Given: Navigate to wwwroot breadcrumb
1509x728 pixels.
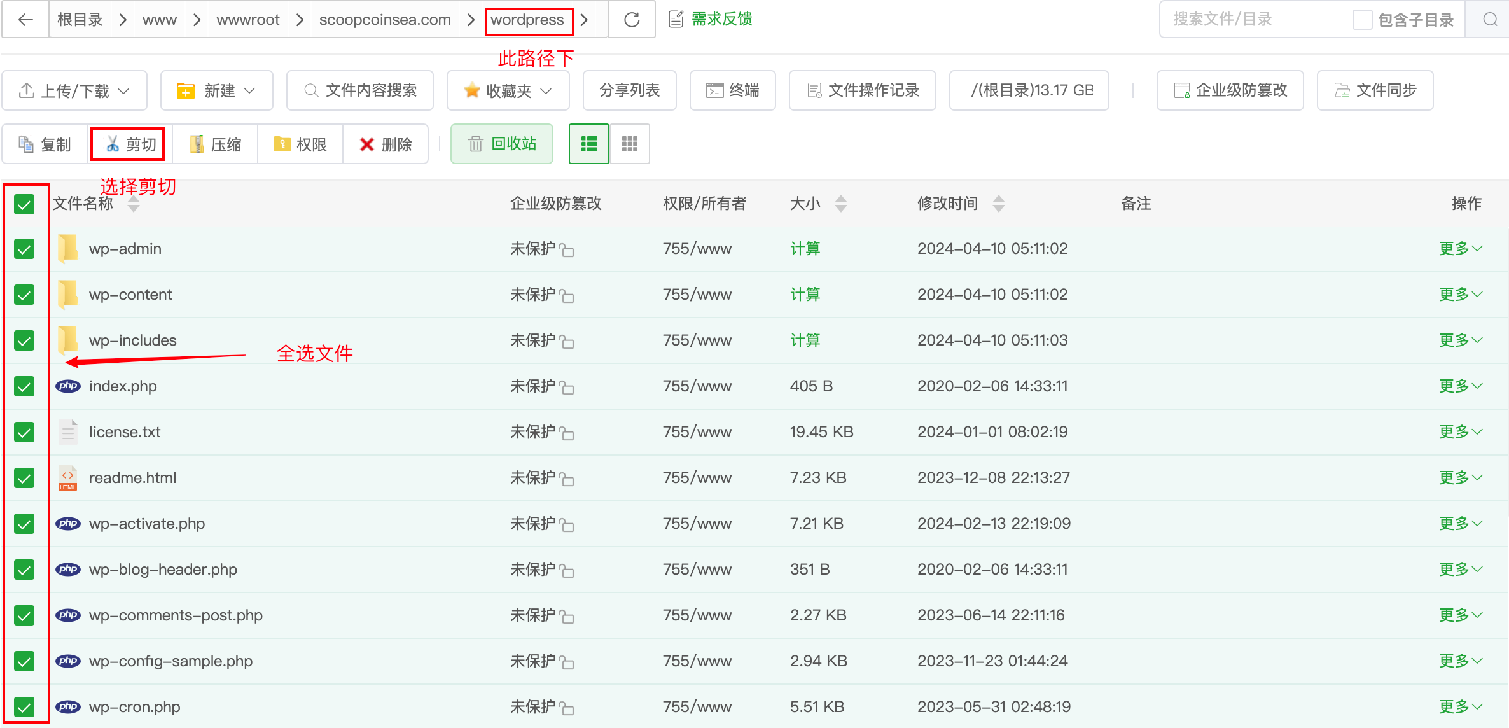Looking at the screenshot, I should pyautogui.click(x=248, y=20).
